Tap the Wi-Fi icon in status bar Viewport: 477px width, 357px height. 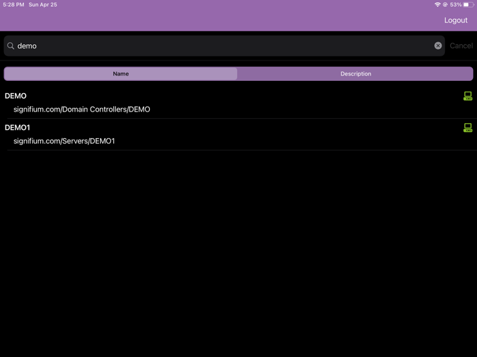pos(437,5)
